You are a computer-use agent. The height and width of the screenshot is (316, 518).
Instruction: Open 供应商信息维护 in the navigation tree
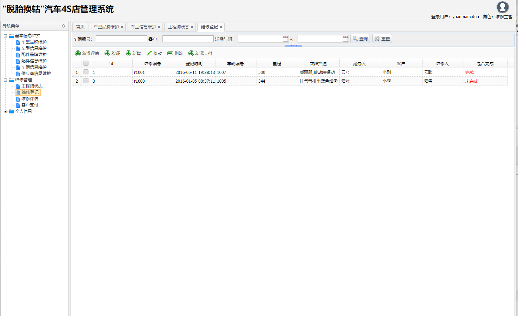pyautogui.click(x=36, y=74)
